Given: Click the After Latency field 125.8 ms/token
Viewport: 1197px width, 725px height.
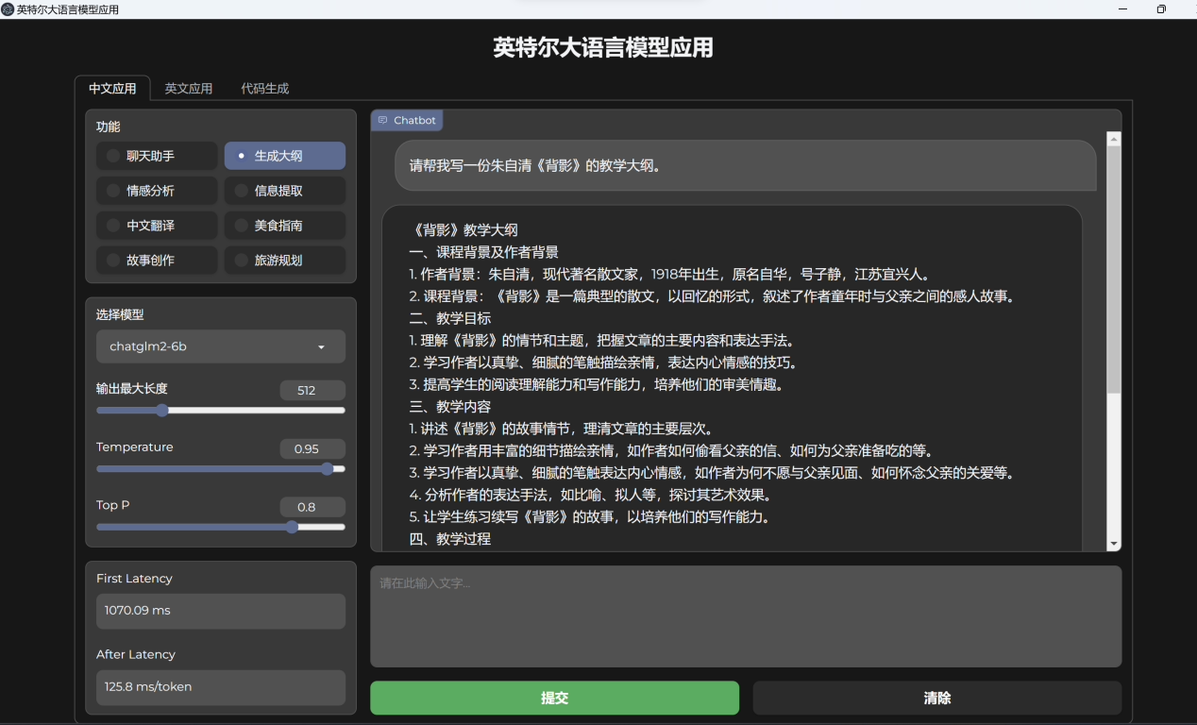Looking at the screenshot, I should tap(221, 687).
